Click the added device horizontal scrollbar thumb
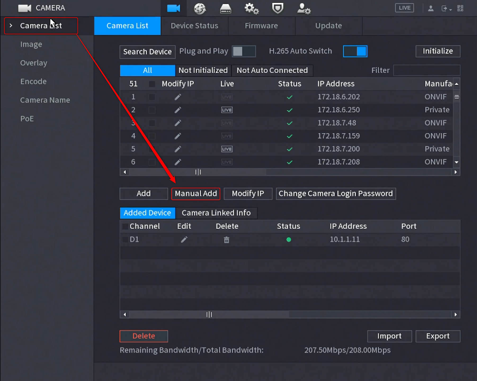The height and width of the screenshot is (381, 477). click(x=209, y=315)
